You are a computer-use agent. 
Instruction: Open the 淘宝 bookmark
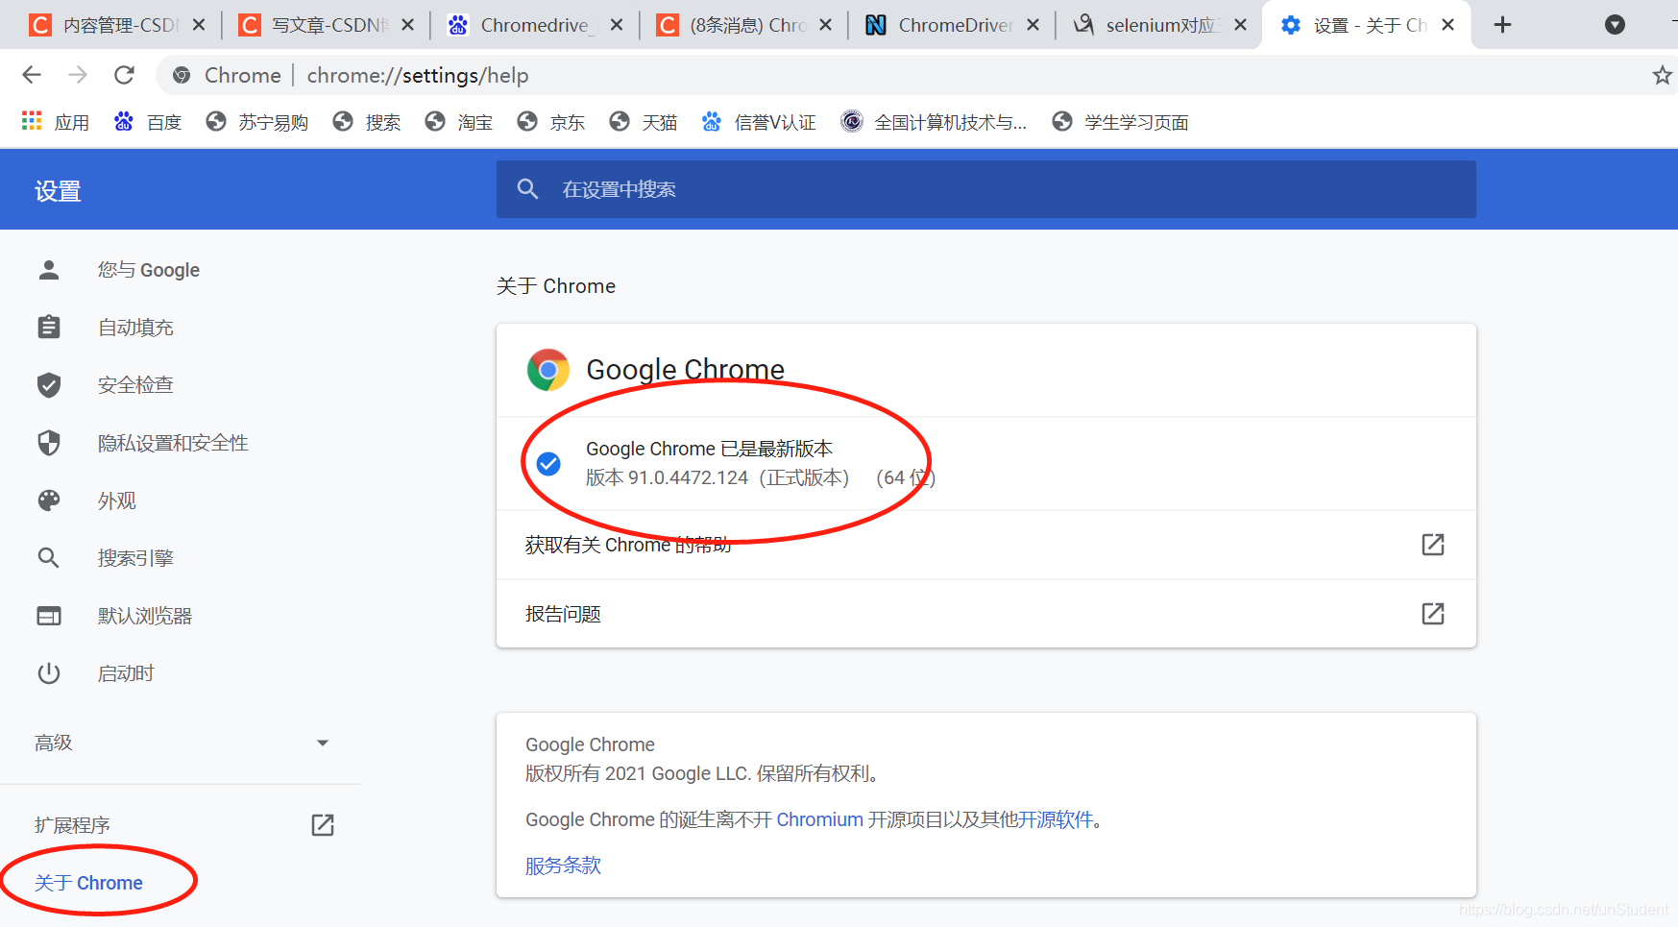coord(459,122)
